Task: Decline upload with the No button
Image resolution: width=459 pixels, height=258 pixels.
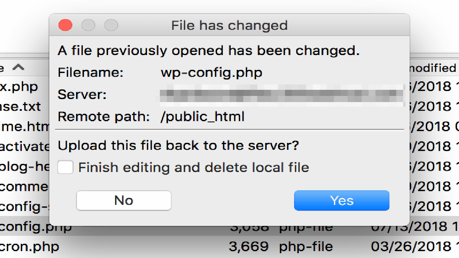Action: [124, 201]
